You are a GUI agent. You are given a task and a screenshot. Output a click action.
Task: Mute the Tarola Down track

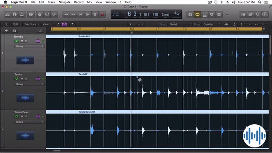[22, 116]
